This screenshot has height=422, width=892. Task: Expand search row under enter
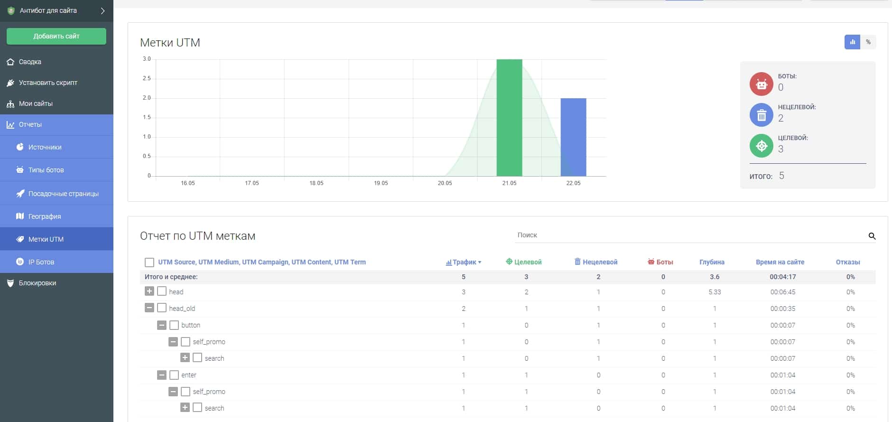pos(185,407)
